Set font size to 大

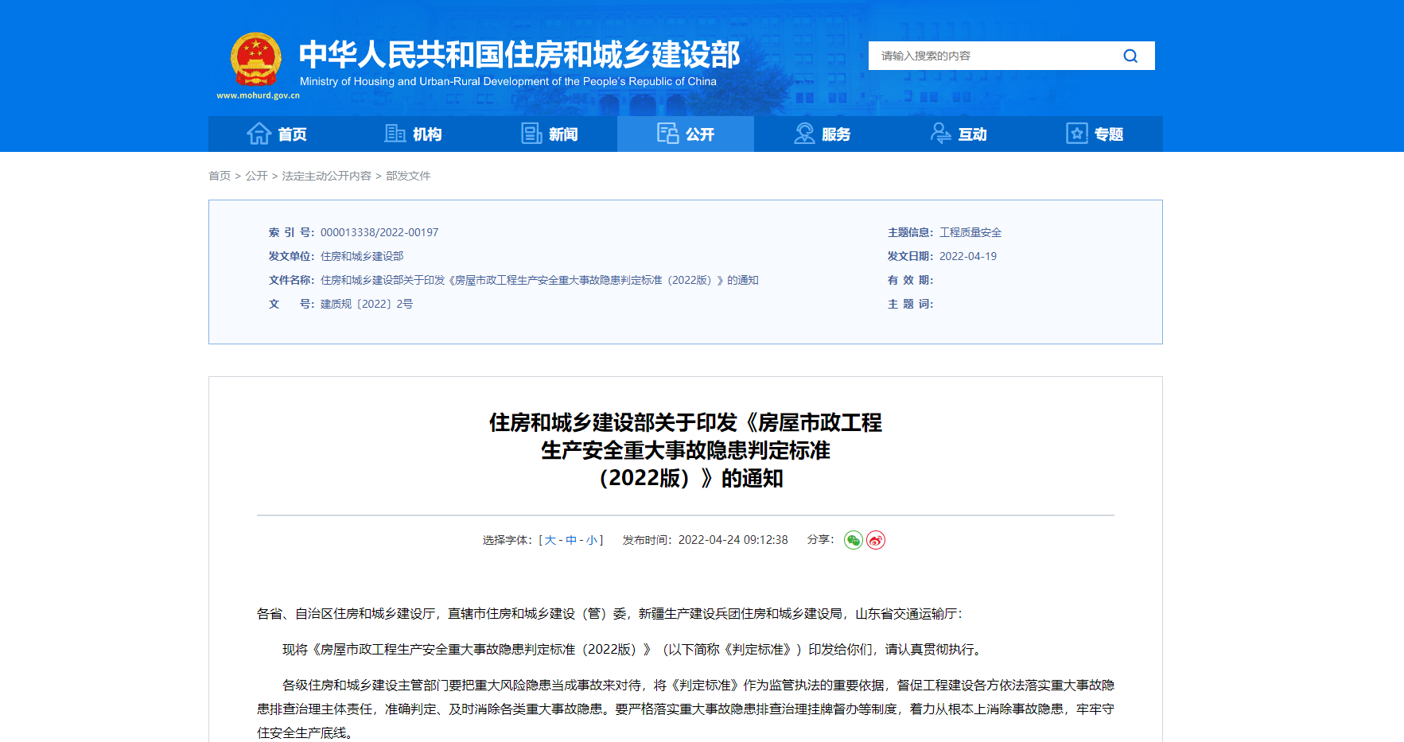click(x=550, y=540)
